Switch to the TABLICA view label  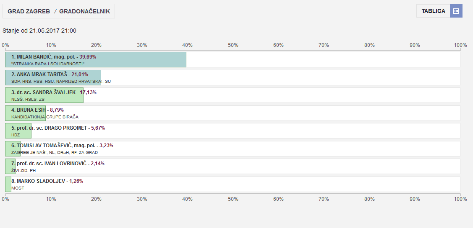[x=433, y=11]
